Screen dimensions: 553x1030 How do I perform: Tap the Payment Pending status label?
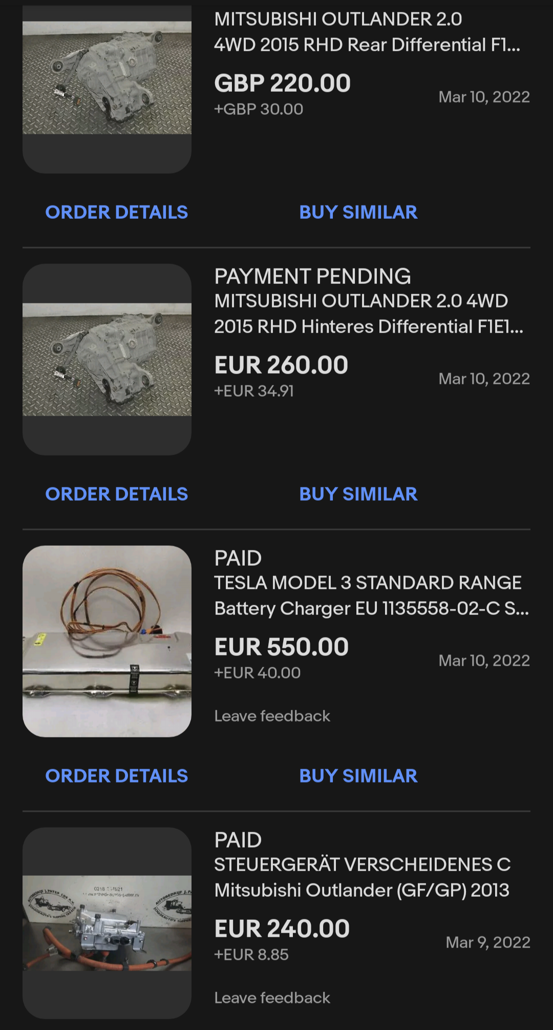[312, 276]
